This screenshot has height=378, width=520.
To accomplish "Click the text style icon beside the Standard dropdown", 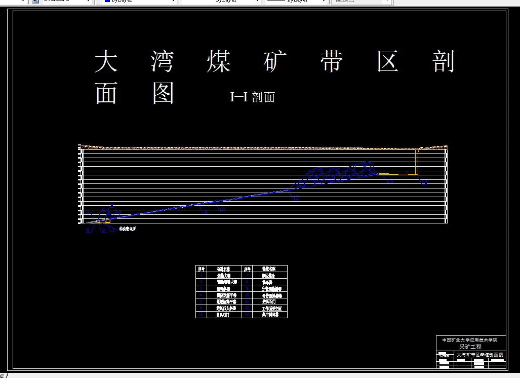I will click(34, 2).
